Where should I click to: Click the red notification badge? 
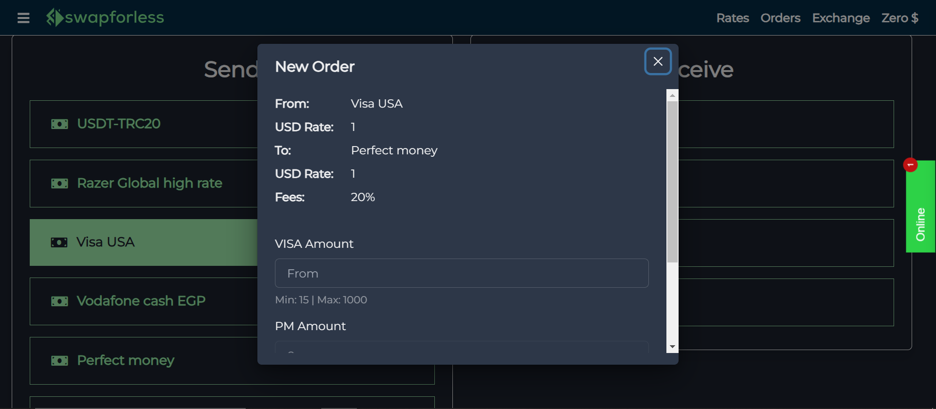[x=910, y=165]
